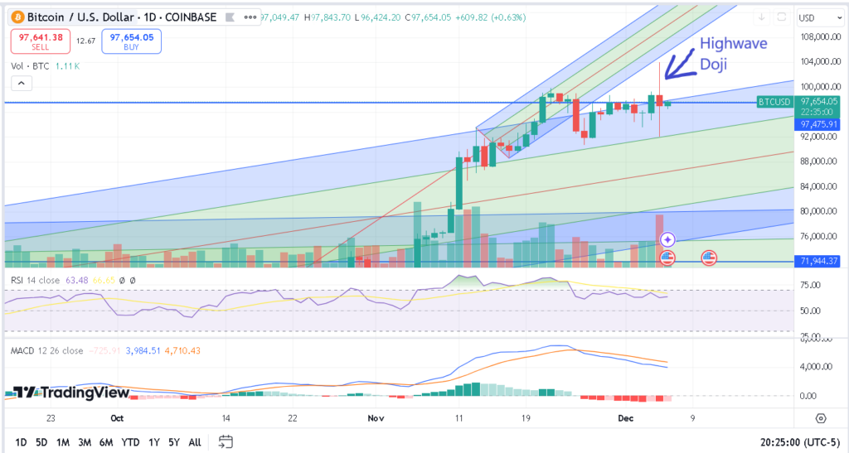Select the 3M time range
The width and height of the screenshot is (849, 453).
point(85,442)
